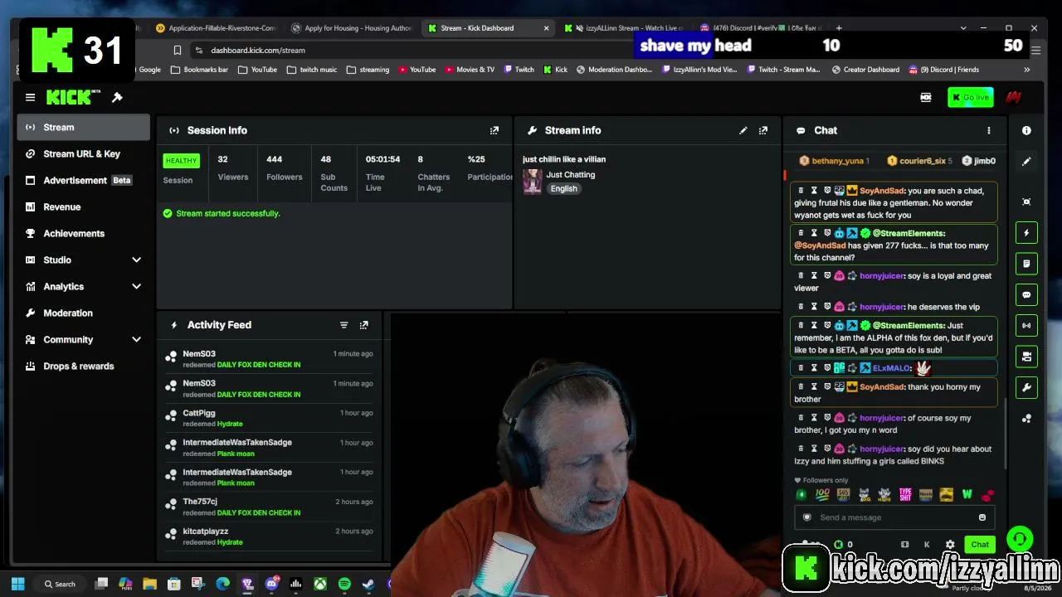Open the Xbox app from the taskbar
Image resolution: width=1062 pixels, height=597 pixels.
click(x=319, y=585)
